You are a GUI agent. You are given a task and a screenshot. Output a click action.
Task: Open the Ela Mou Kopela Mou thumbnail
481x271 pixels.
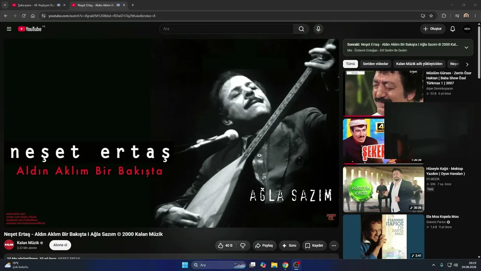383,237
